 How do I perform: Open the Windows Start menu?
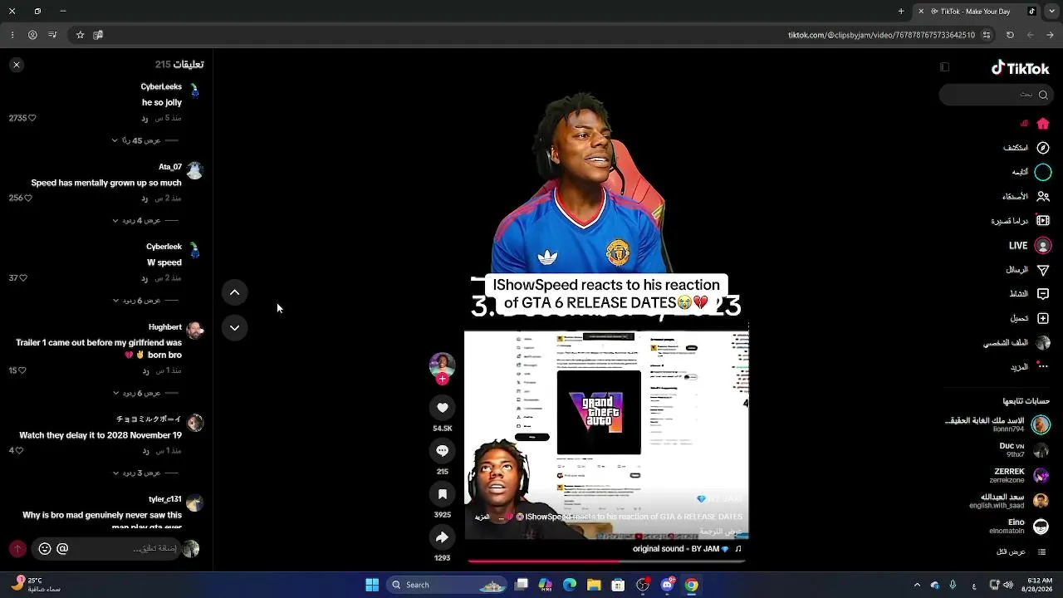(x=372, y=585)
